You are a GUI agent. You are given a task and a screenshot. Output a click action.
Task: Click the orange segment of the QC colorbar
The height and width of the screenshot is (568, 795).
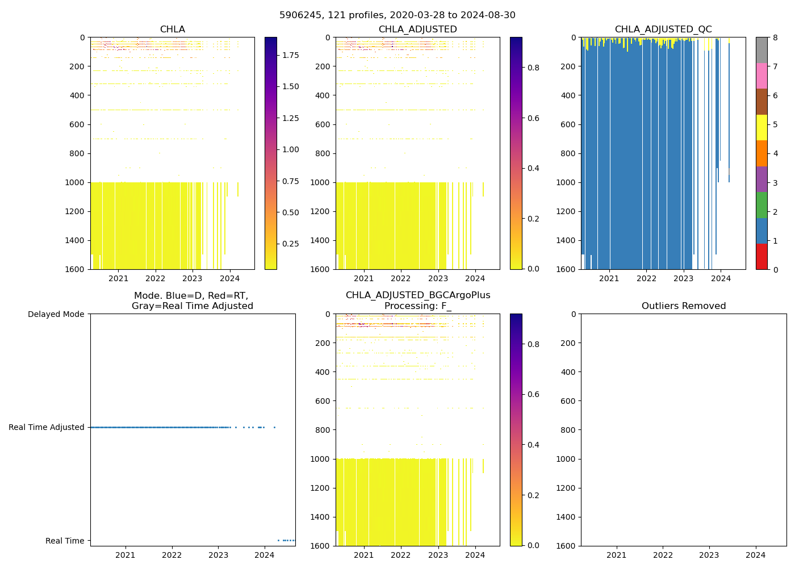pyautogui.click(x=761, y=153)
